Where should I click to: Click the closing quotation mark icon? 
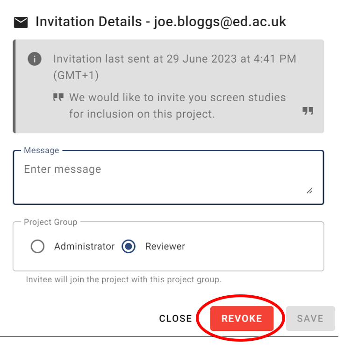[308, 111]
